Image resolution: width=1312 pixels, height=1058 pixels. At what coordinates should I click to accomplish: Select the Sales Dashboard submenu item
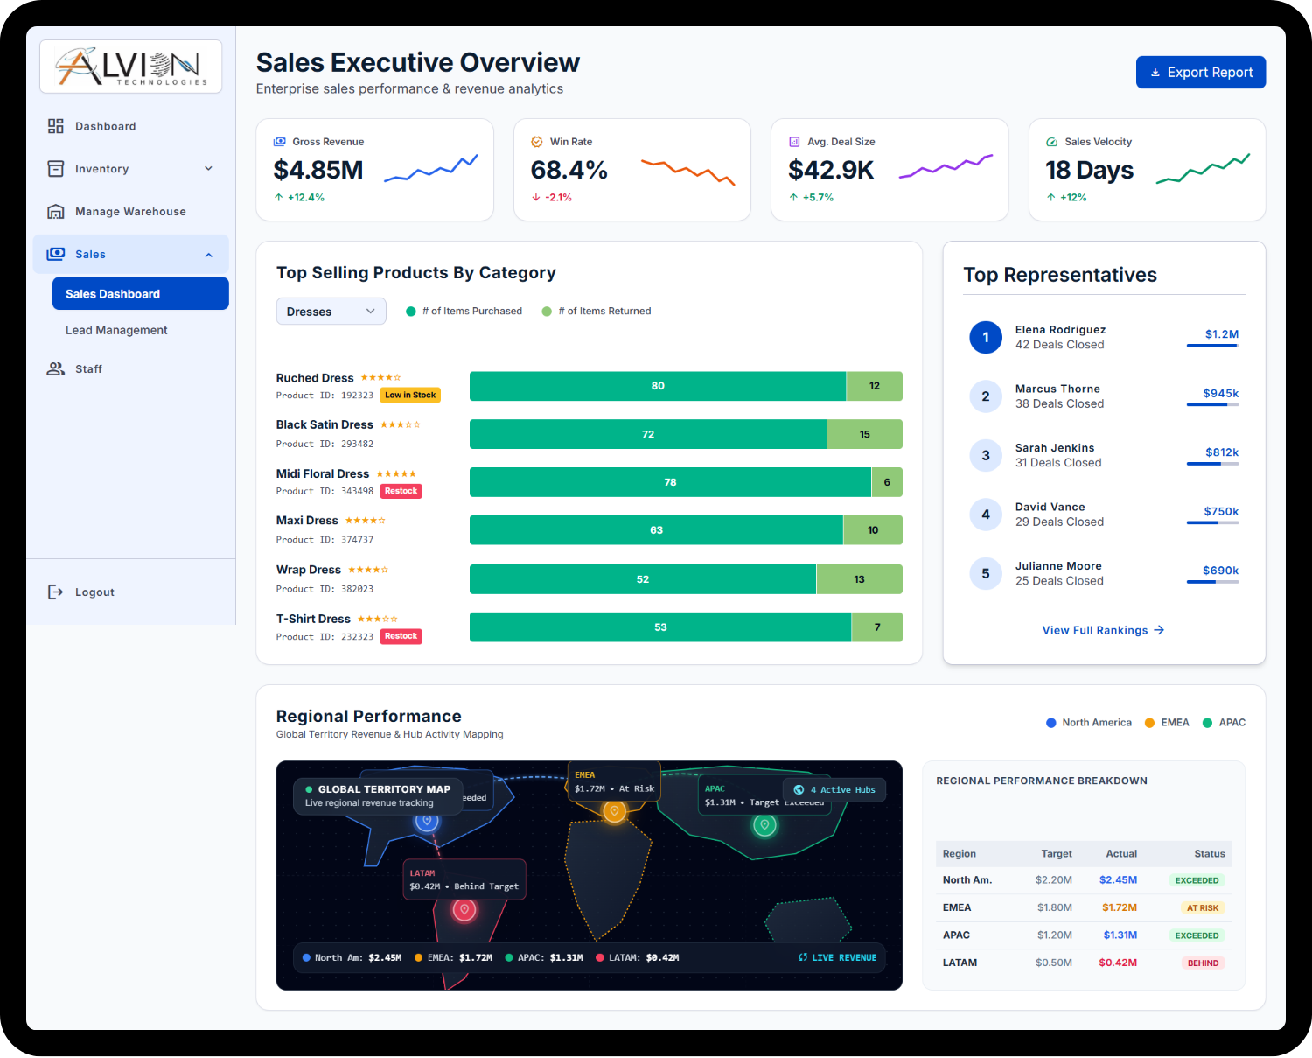click(141, 294)
